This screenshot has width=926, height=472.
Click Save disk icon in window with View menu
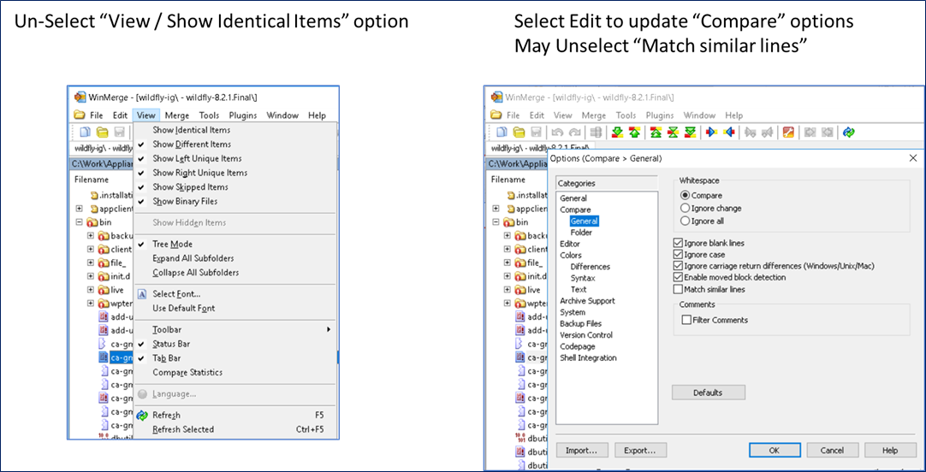click(119, 132)
